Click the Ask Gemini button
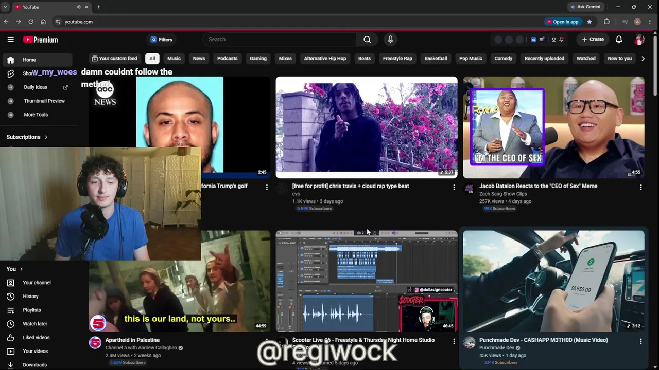This screenshot has height=370, width=659. coord(585,7)
